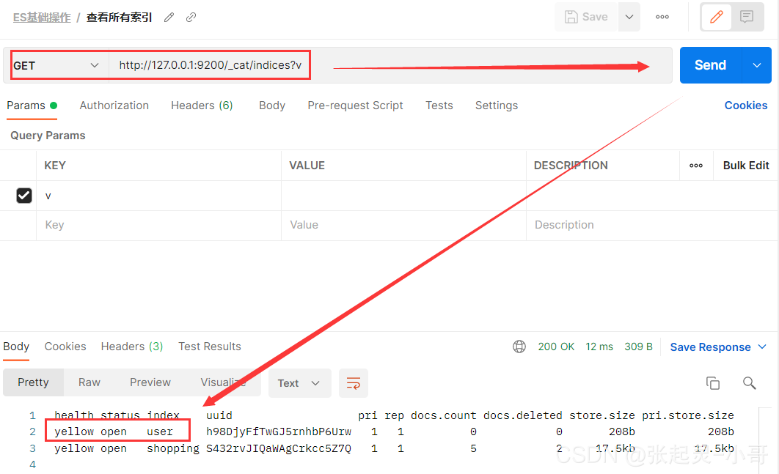Switch to the Tests tab
This screenshot has width=779, height=474.
pos(439,105)
